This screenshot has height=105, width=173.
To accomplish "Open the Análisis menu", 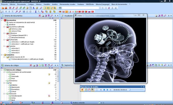I will pos(55,4).
